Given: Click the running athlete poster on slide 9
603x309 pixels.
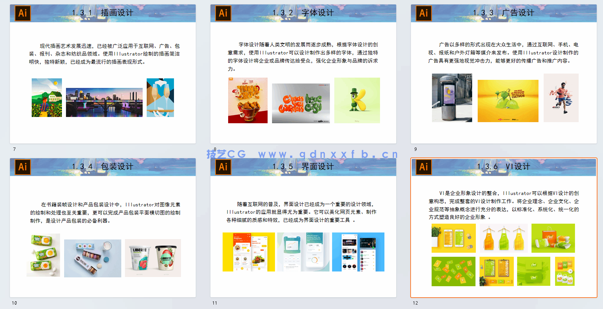Looking at the screenshot, I should (561, 98).
